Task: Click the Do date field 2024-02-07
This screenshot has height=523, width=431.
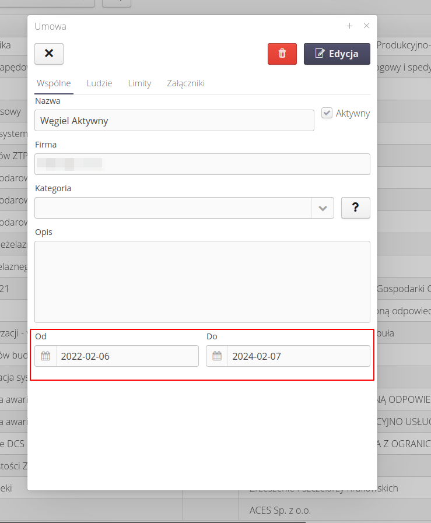Action: 298,356
